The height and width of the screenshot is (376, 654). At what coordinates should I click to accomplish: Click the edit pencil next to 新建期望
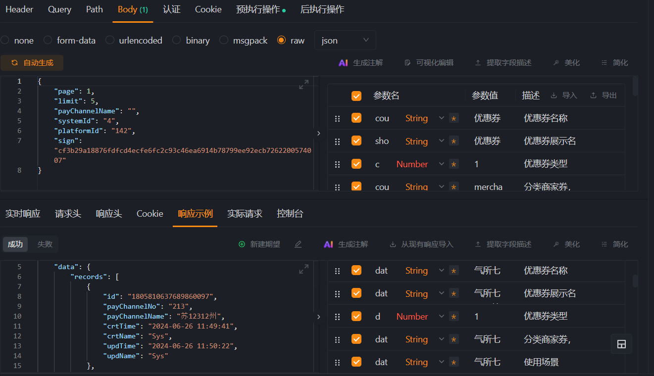(298, 244)
